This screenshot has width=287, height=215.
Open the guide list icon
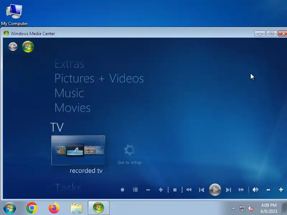click(135, 190)
